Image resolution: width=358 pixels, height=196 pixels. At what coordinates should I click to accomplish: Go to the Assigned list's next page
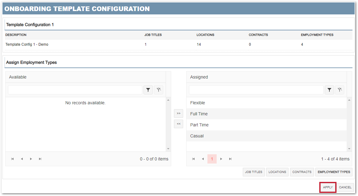click(x=221, y=159)
